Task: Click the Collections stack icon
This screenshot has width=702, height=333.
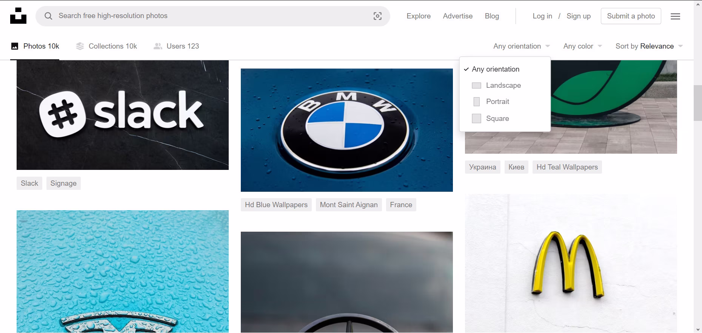Action: pyautogui.click(x=80, y=46)
